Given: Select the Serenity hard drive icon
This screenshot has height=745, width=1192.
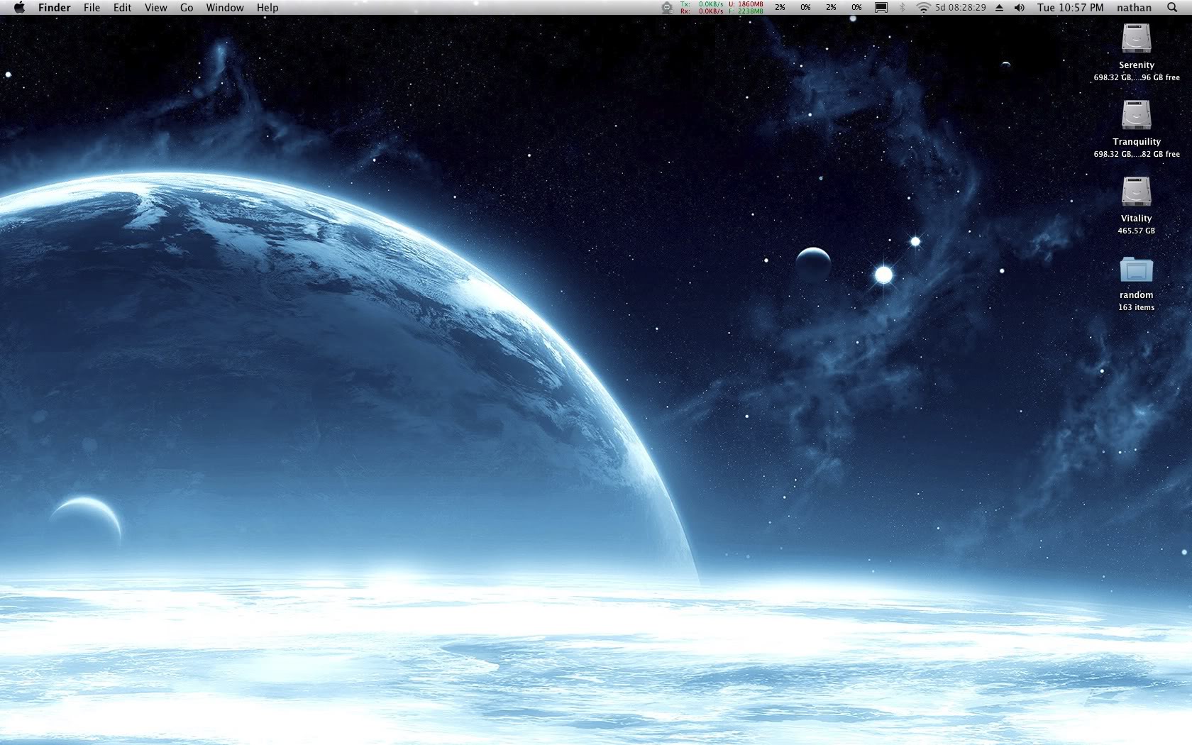Looking at the screenshot, I should point(1136,38).
